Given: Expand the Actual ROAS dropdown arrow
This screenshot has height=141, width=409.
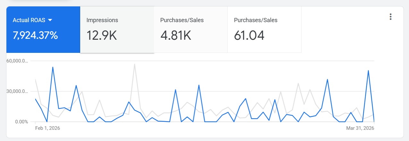Looking at the screenshot, I should (50, 20).
